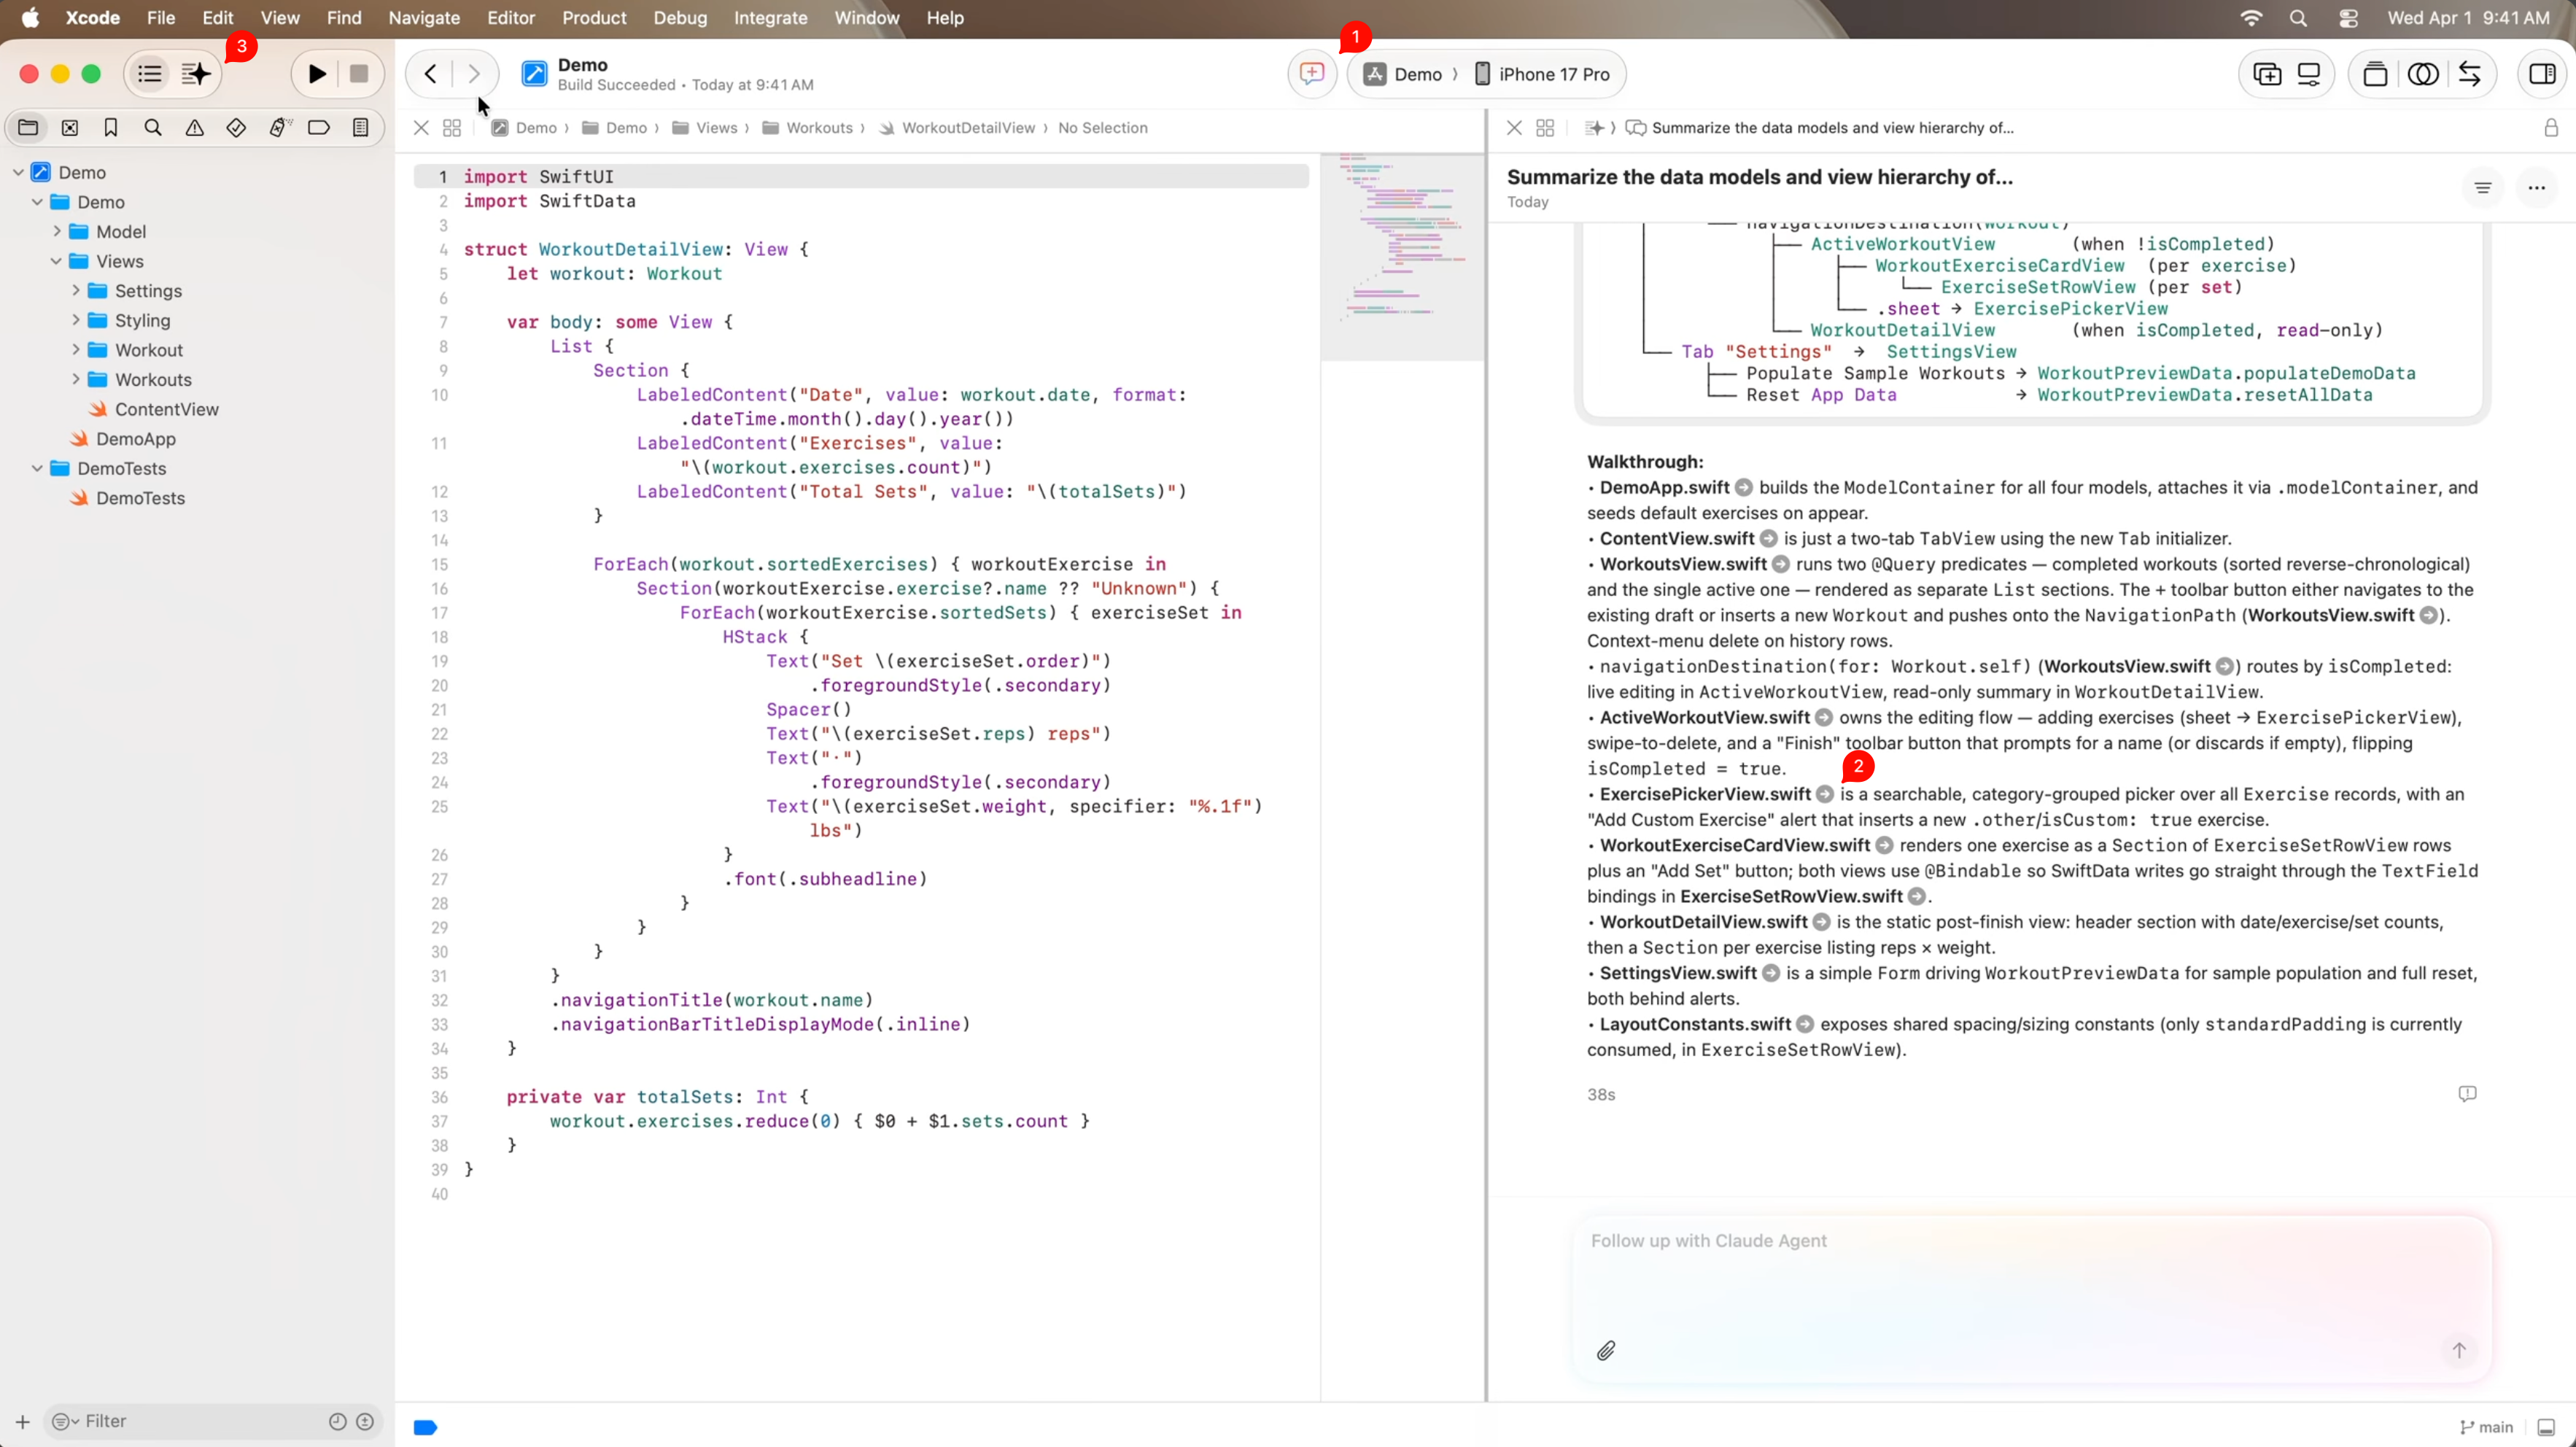
Task: Open the stacked tabs overview icon
Action: (2375, 74)
